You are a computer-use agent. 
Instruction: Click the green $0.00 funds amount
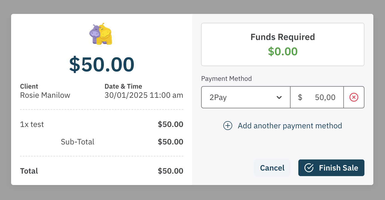pos(282,51)
